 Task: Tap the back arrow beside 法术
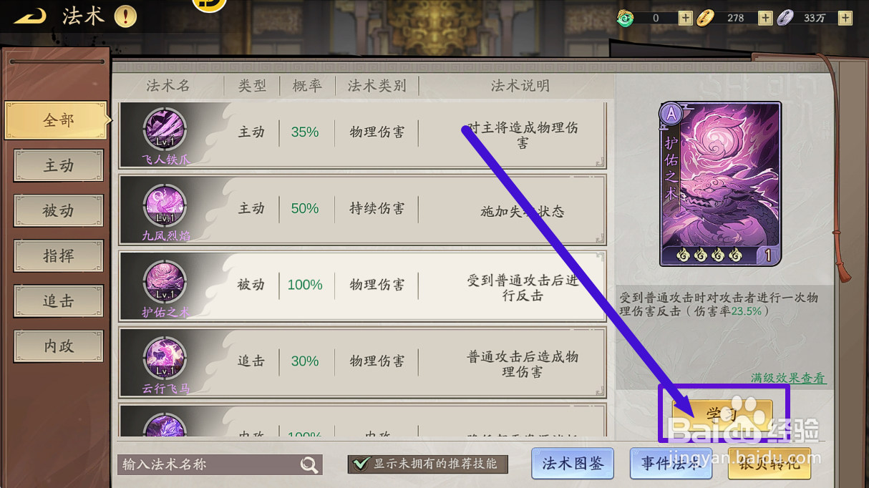pyautogui.click(x=30, y=15)
